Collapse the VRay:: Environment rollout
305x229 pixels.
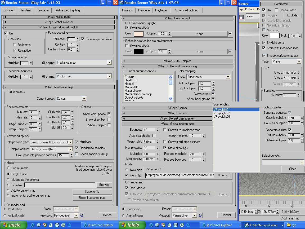(177, 18)
